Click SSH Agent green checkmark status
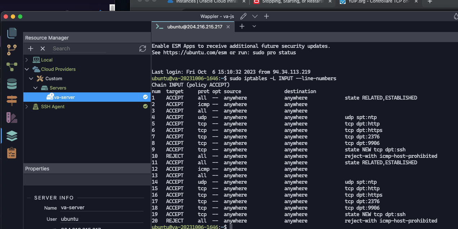This screenshot has height=229, width=458. coord(145,106)
